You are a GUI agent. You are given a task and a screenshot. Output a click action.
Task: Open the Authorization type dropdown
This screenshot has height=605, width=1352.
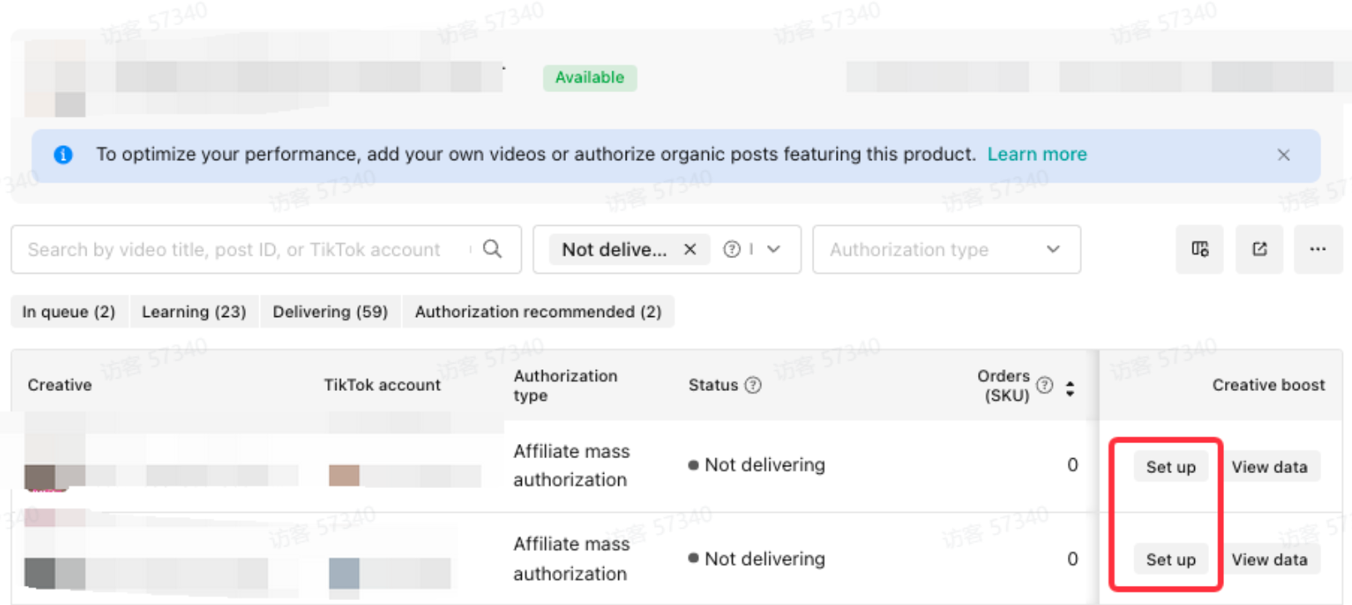click(x=946, y=250)
